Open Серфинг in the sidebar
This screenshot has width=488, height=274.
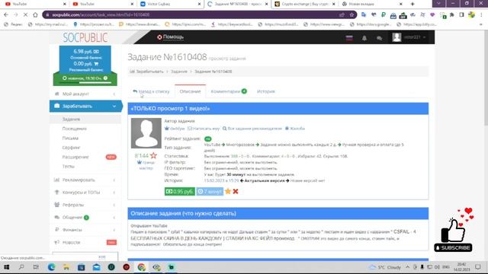pyautogui.click(x=71, y=147)
